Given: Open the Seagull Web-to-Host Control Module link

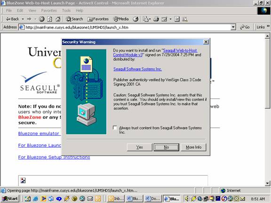Looking at the screenshot, I should [155, 53].
